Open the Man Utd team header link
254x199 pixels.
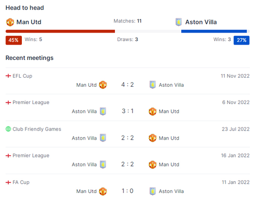tap(29, 22)
